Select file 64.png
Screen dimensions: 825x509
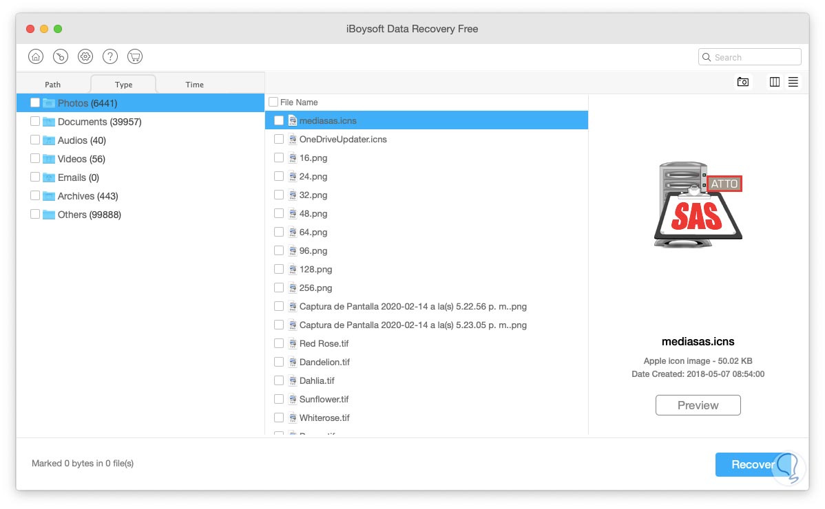tap(427, 232)
